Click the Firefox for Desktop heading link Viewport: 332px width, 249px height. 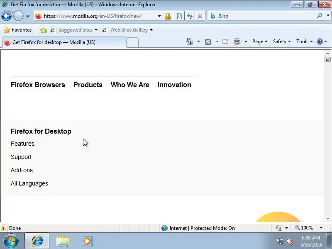coord(41,131)
